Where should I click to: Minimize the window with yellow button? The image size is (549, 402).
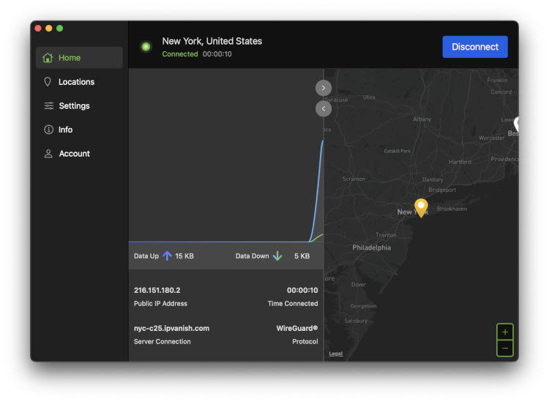pos(49,28)
